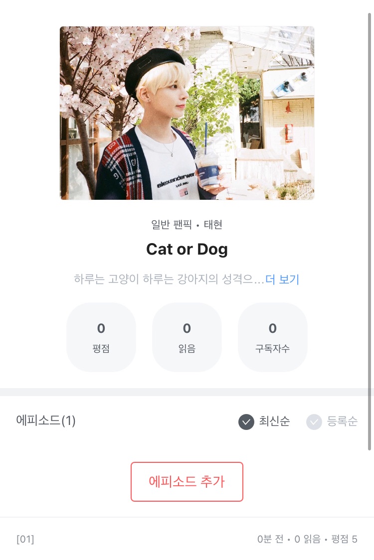Viewport: 374px width, 560px height.
Task: Click the 태현 tag label
Action: point(213,225)
